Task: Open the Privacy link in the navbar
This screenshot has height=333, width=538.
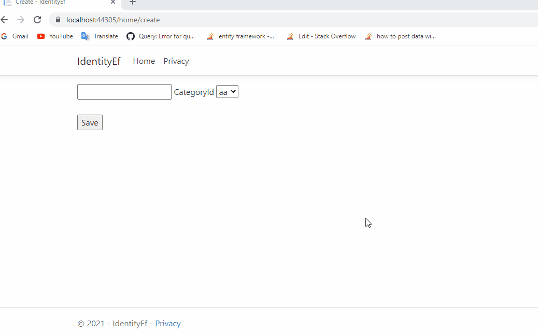Action: click(x=176, y=61)
